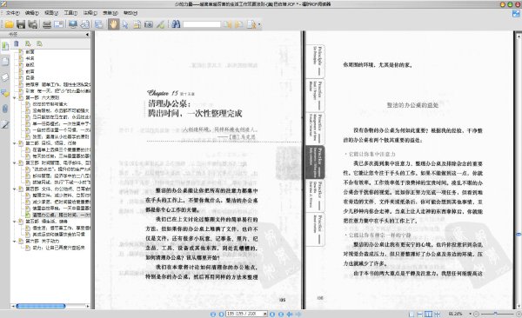The width and height of the screenshot is (522, 318).
Task: Click the pencil typewriter tool icon
Action: pyautogui.click(x=161, y=24)
